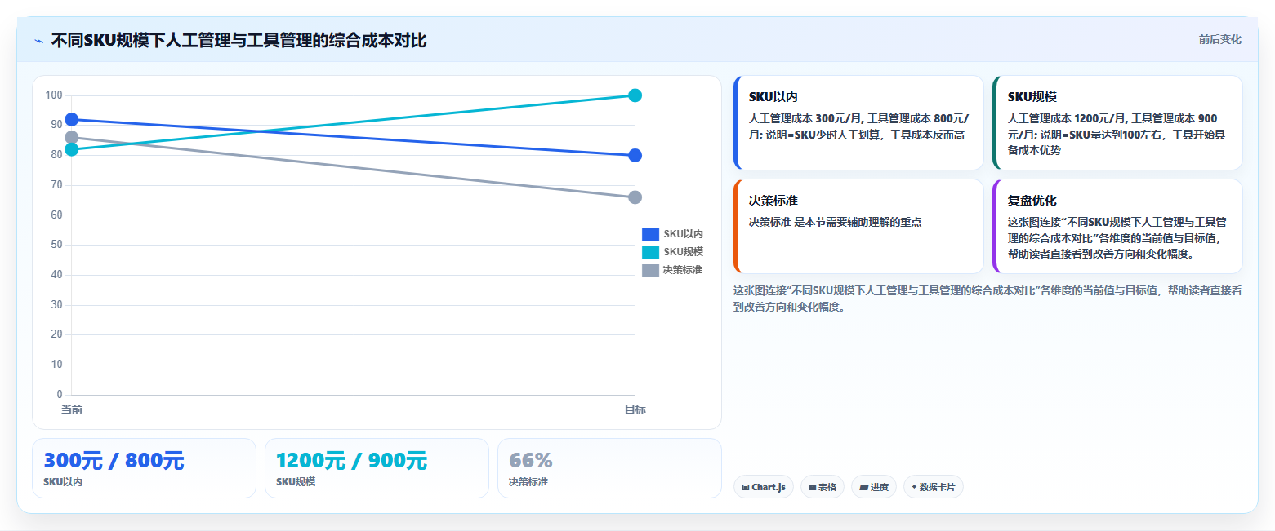This screenshot has height=531, width=1275.
Task: Click the 前后变化 label in the header
Action: point(1220,40)
